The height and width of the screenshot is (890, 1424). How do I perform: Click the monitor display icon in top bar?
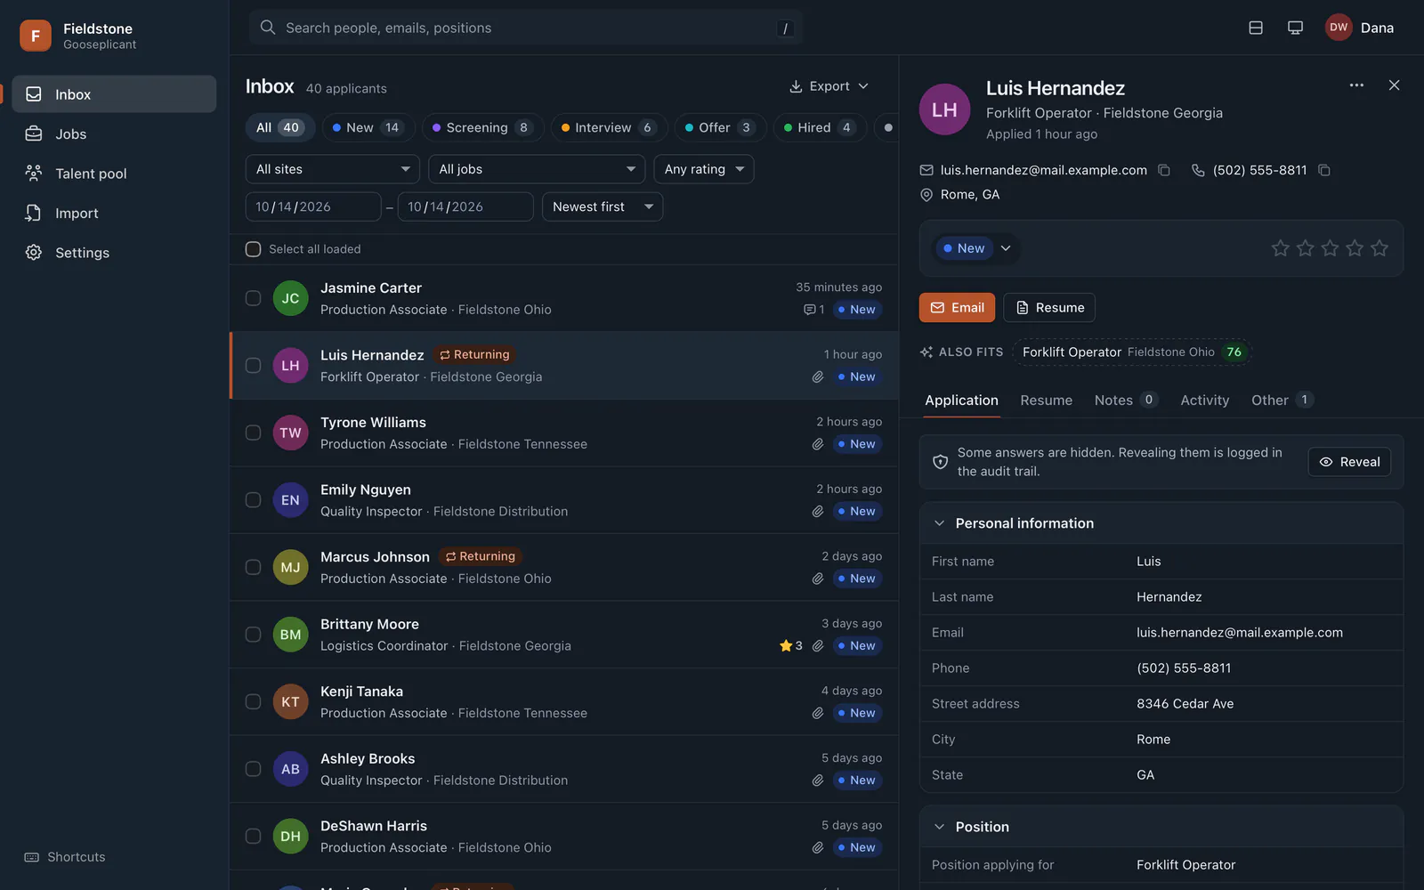click(x=1295, y=28)
